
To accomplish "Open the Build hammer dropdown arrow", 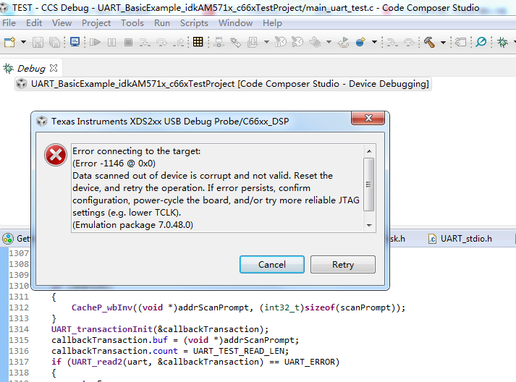I will 444,42.
